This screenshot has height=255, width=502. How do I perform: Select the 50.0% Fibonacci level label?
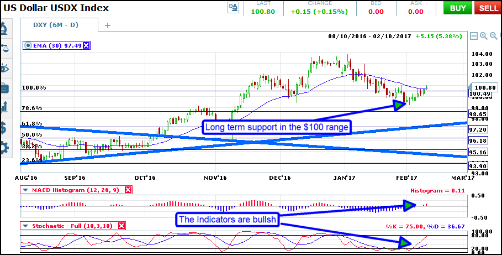click(x=31, y=134)
